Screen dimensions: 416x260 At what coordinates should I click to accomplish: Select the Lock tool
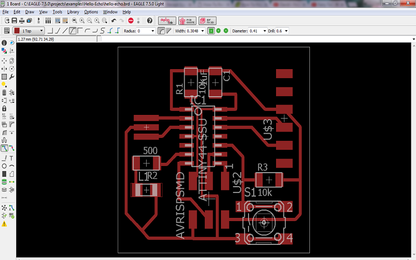coord(4,108)
